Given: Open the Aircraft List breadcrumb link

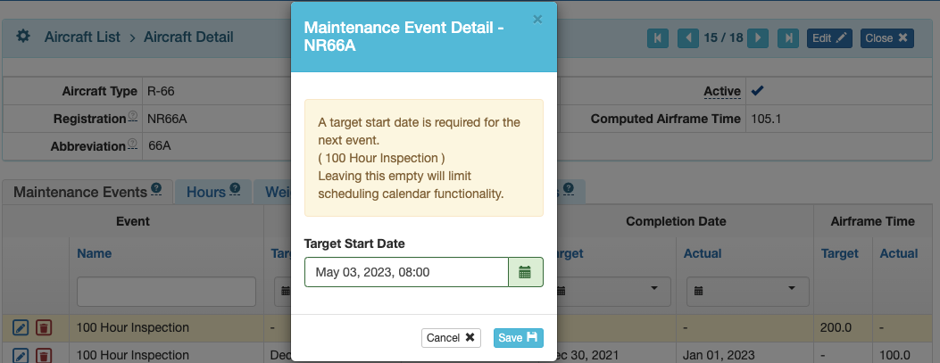Looking at the screenshot, I should coord(82,37).
